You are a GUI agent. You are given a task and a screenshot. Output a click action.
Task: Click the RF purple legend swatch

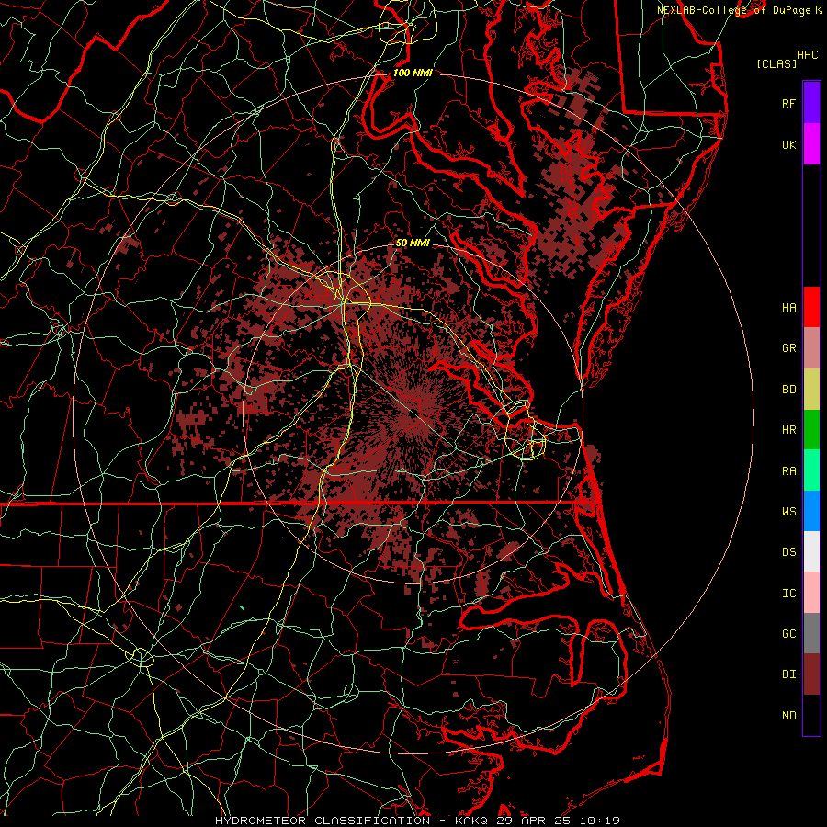click(811, 103)
